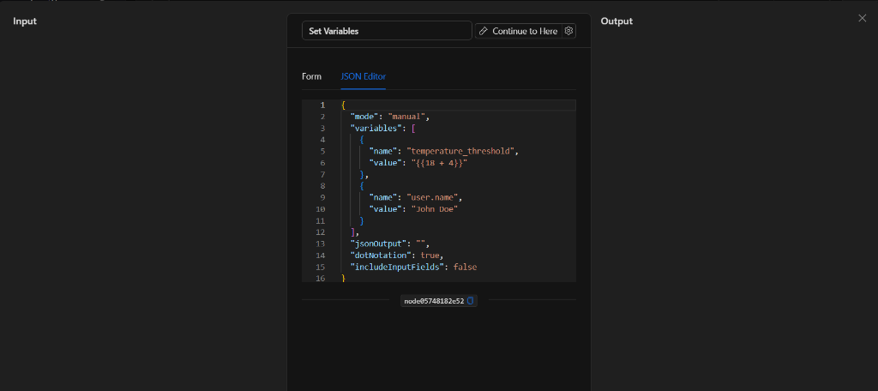Image resolution: width=878 pixels, height=391 pixels.
Task: Click the "temperature_threshold" value
Action: point(460,151)
